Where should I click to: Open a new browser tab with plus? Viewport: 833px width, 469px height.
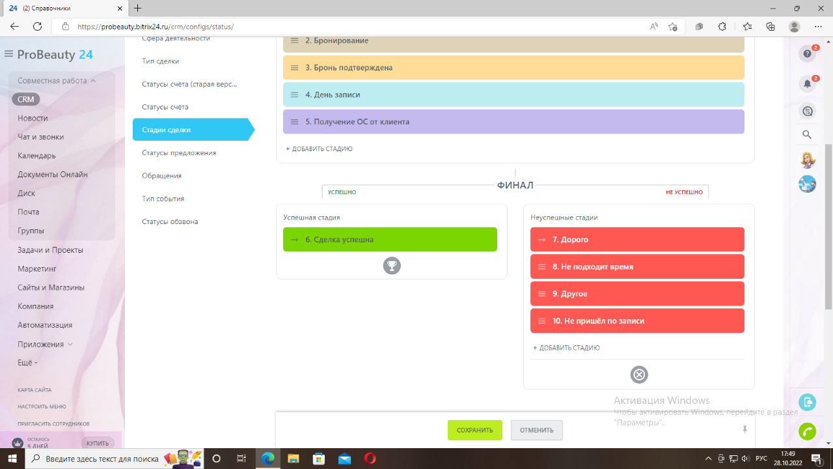click(137, 8)
